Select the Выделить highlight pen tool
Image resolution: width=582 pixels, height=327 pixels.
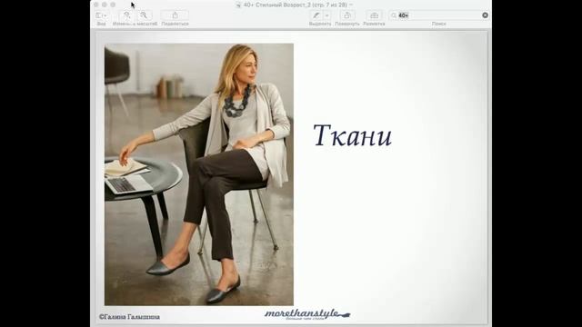point(316,15)
